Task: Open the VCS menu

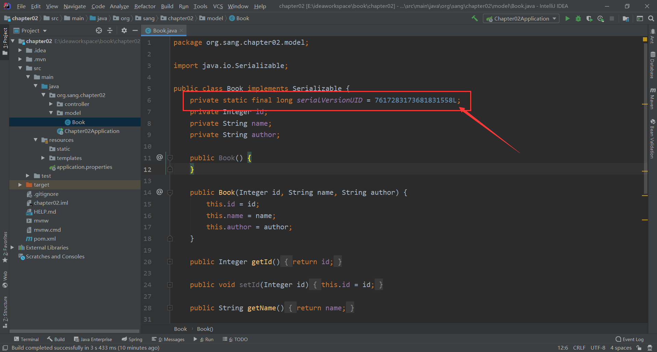Action: 218,6
